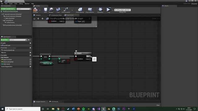This screenshot has height=111, width=198.
Task: Toggle My Blueprint view options eye icon
Action: (x=29, y=40)
